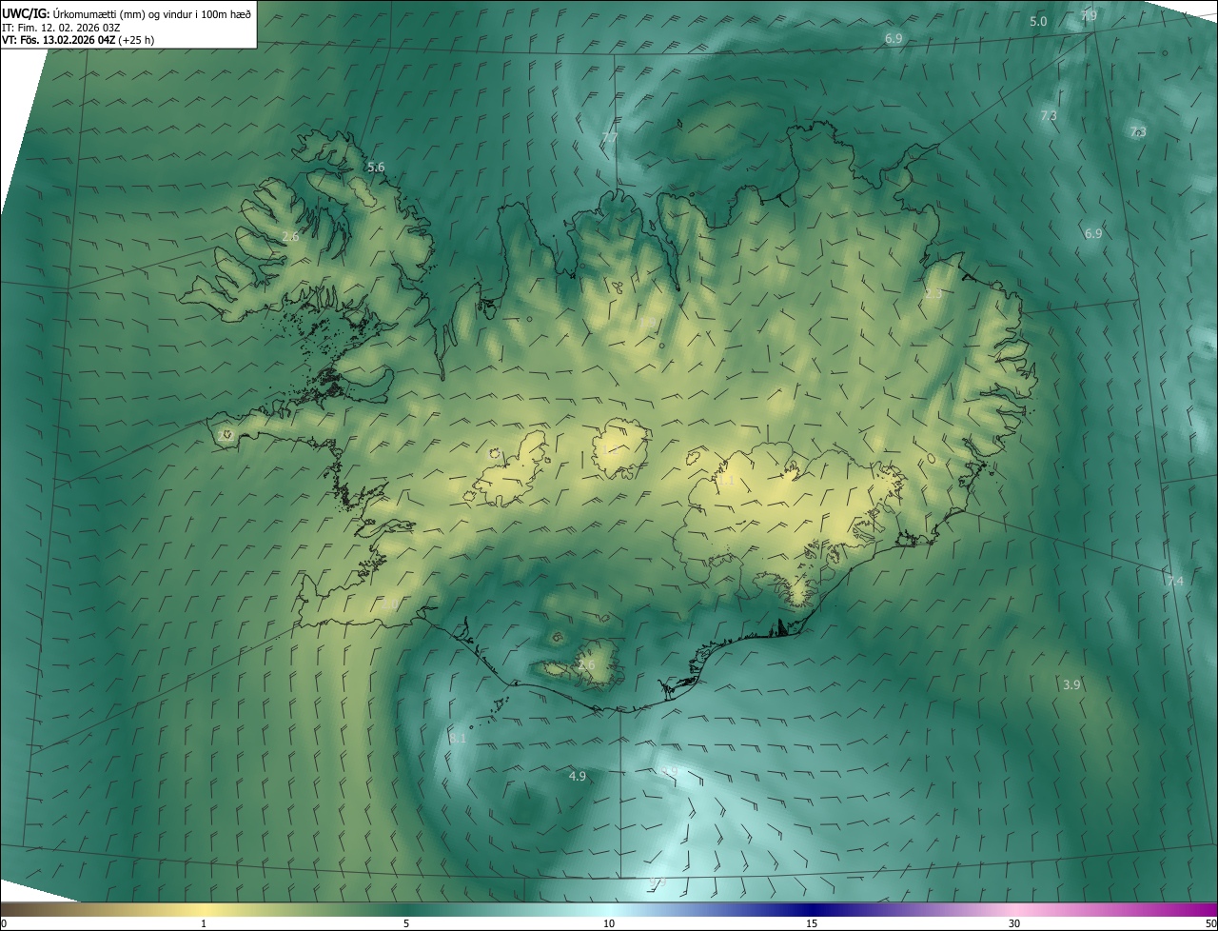The height and width of the screenshot is (931, 1218).
Task: Click the 15 tick on the color scale
Action: tap(812, 923)
